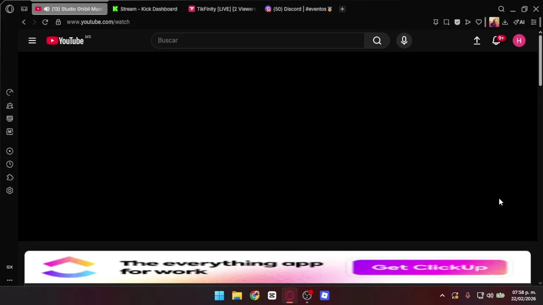Viewport: 543px width, 305px height.
Task: Go back to the previous page
Action: click(x=24, y=22)
